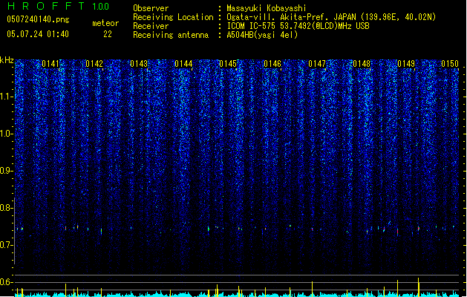Click the 0.6 kHz axis label

(7, 282)
